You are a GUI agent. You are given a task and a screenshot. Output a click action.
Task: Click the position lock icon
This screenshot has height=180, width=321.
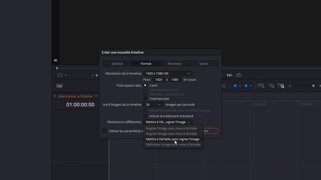224,86
